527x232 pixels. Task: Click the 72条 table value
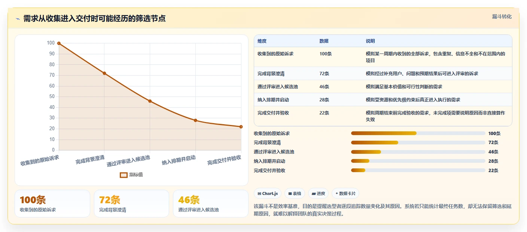(x=324, y=74)
